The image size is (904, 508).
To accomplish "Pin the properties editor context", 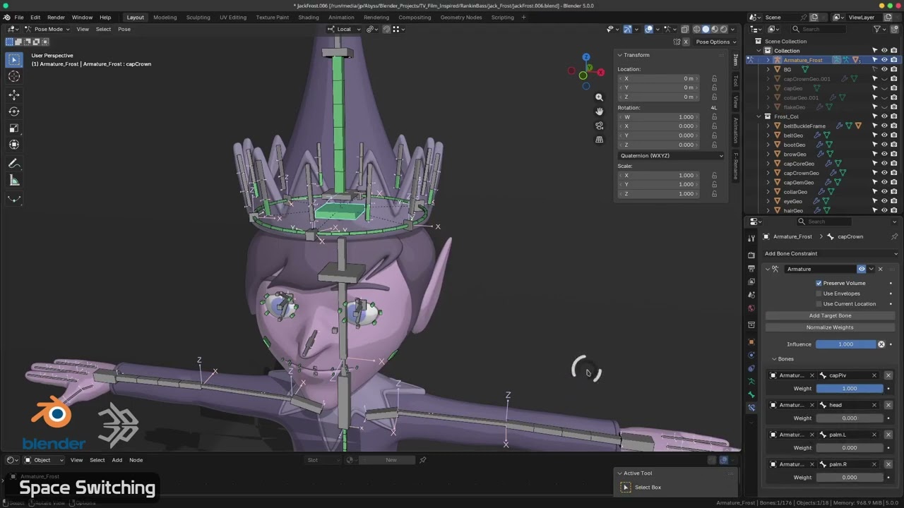I will (x=894, y=236).
